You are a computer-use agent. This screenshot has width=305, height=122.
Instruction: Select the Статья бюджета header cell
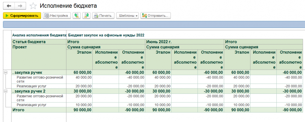(29, 42)
